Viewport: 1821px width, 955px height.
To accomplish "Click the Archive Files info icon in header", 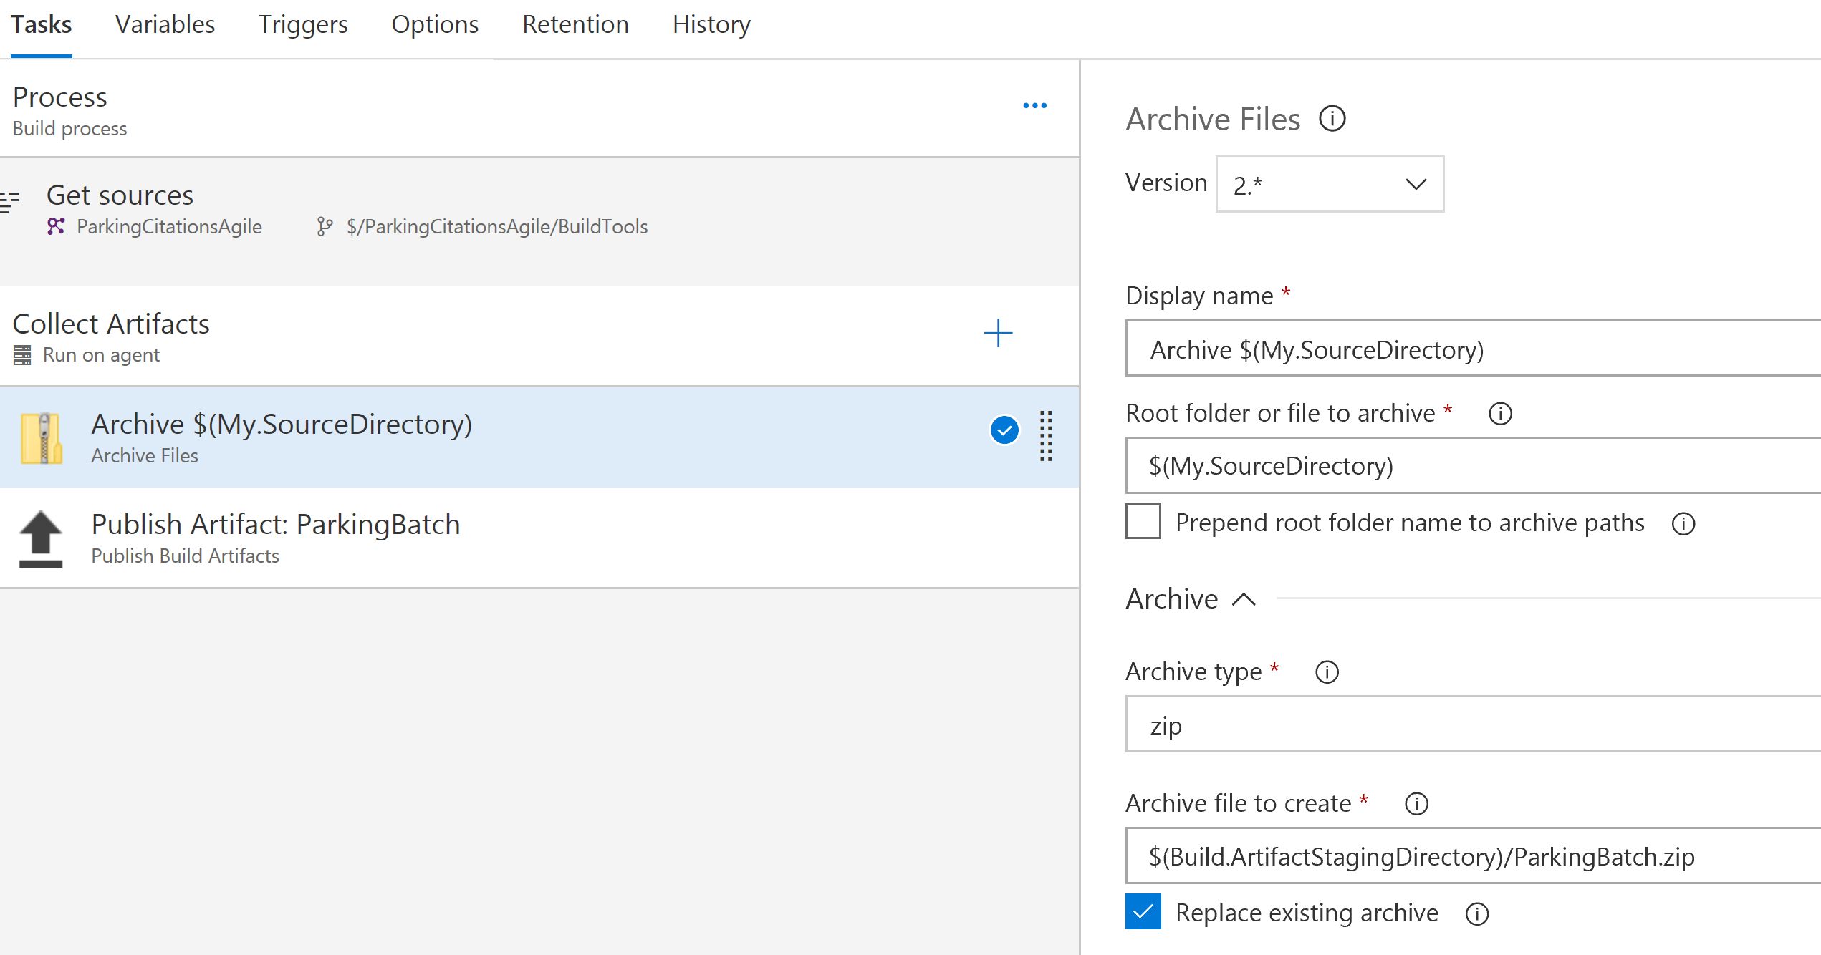I will pos(1332,119).
